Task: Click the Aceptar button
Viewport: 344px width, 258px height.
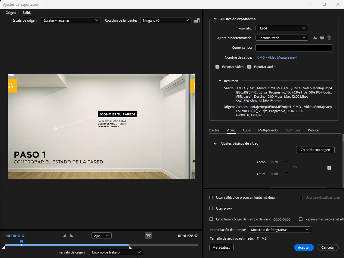Action: click(304, 247)
